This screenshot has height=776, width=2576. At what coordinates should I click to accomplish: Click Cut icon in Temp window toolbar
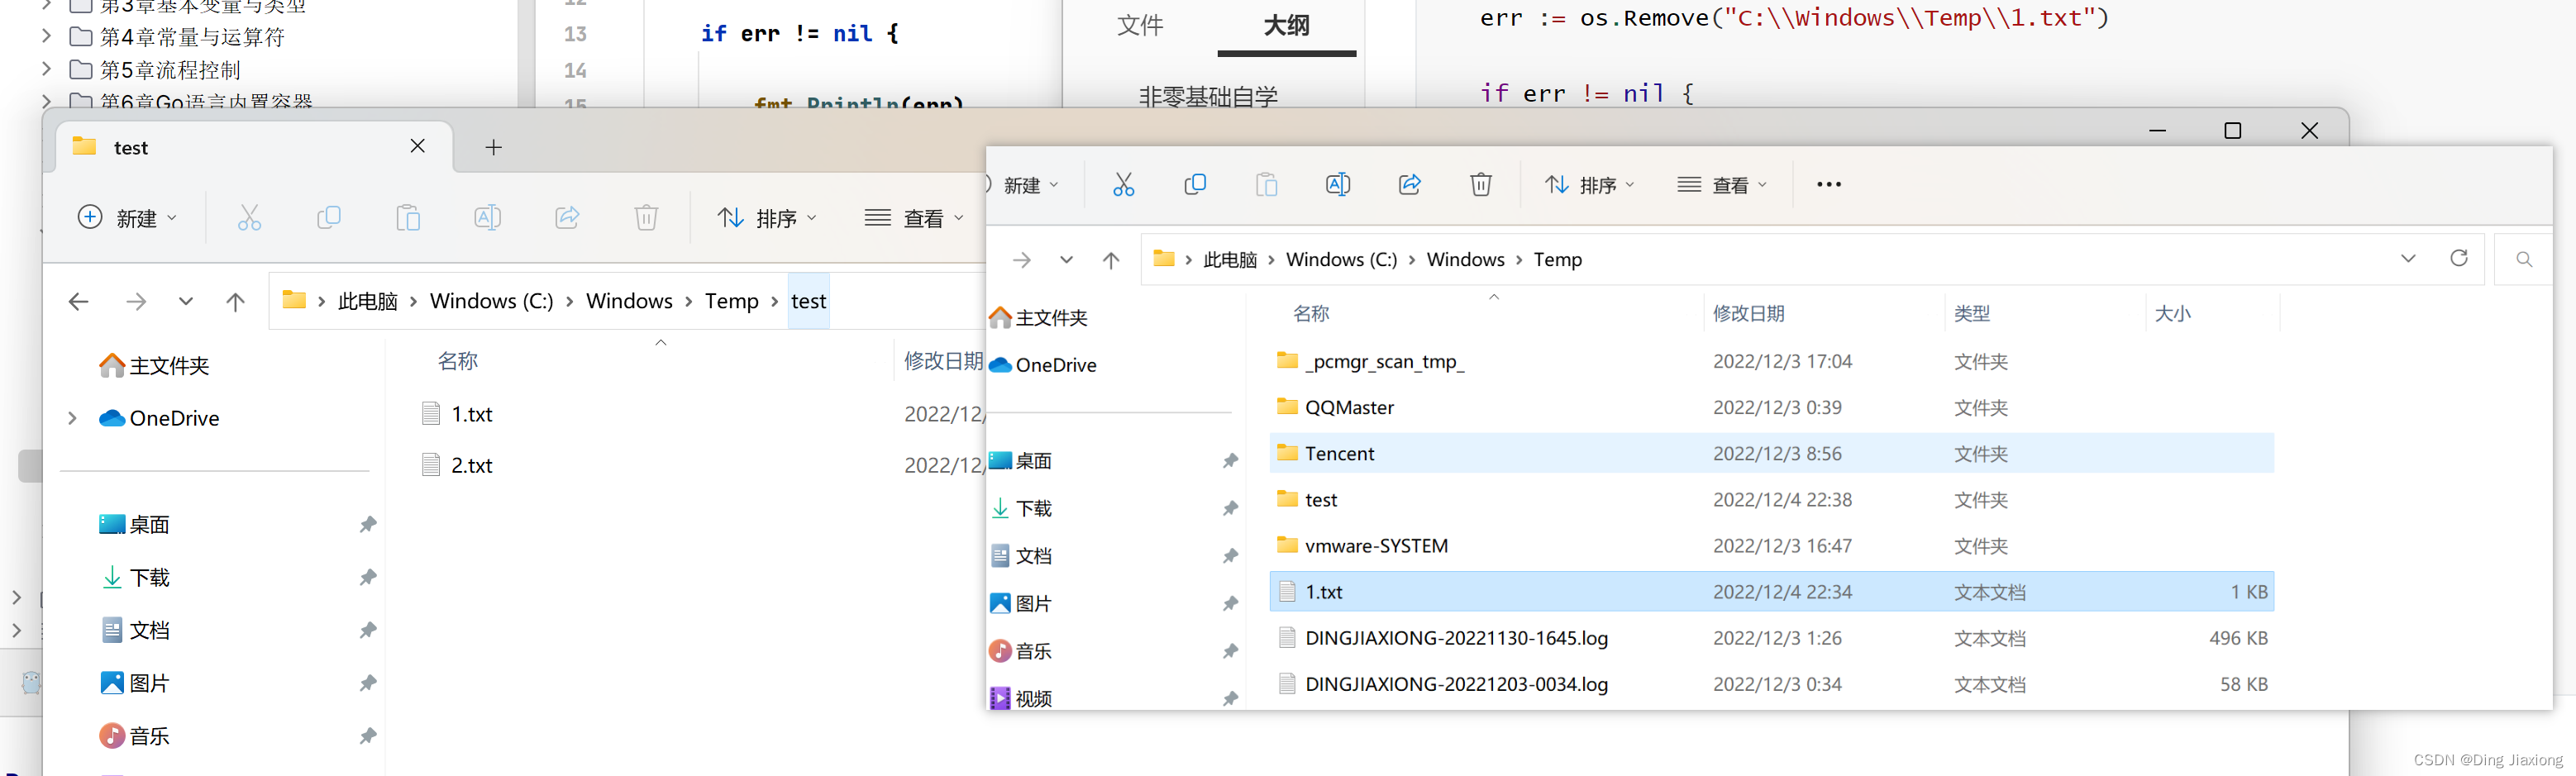[x=1123, y=185]
